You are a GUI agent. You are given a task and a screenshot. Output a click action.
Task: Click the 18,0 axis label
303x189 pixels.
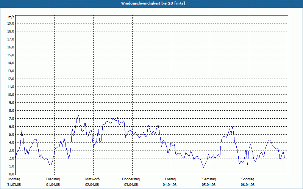point(11,31)
